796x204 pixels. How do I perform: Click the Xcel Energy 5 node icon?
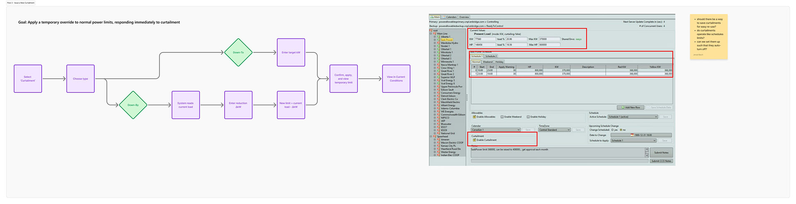439,80
